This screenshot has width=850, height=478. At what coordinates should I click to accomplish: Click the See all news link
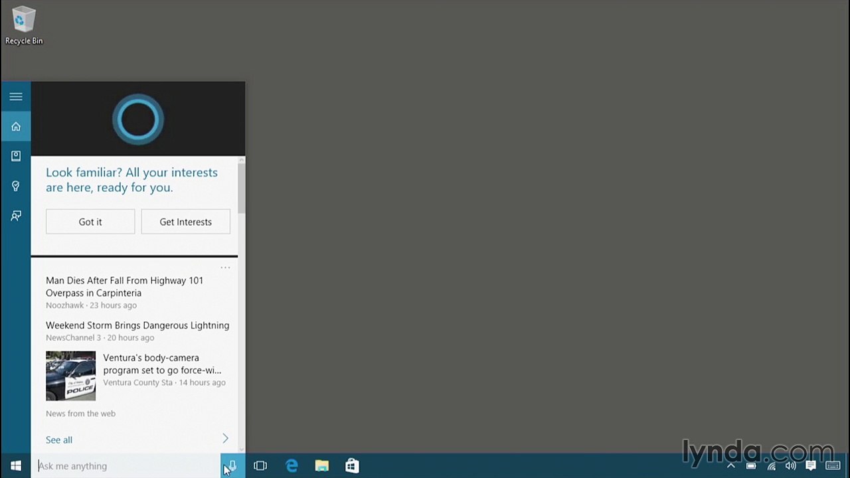pos(59,439)
